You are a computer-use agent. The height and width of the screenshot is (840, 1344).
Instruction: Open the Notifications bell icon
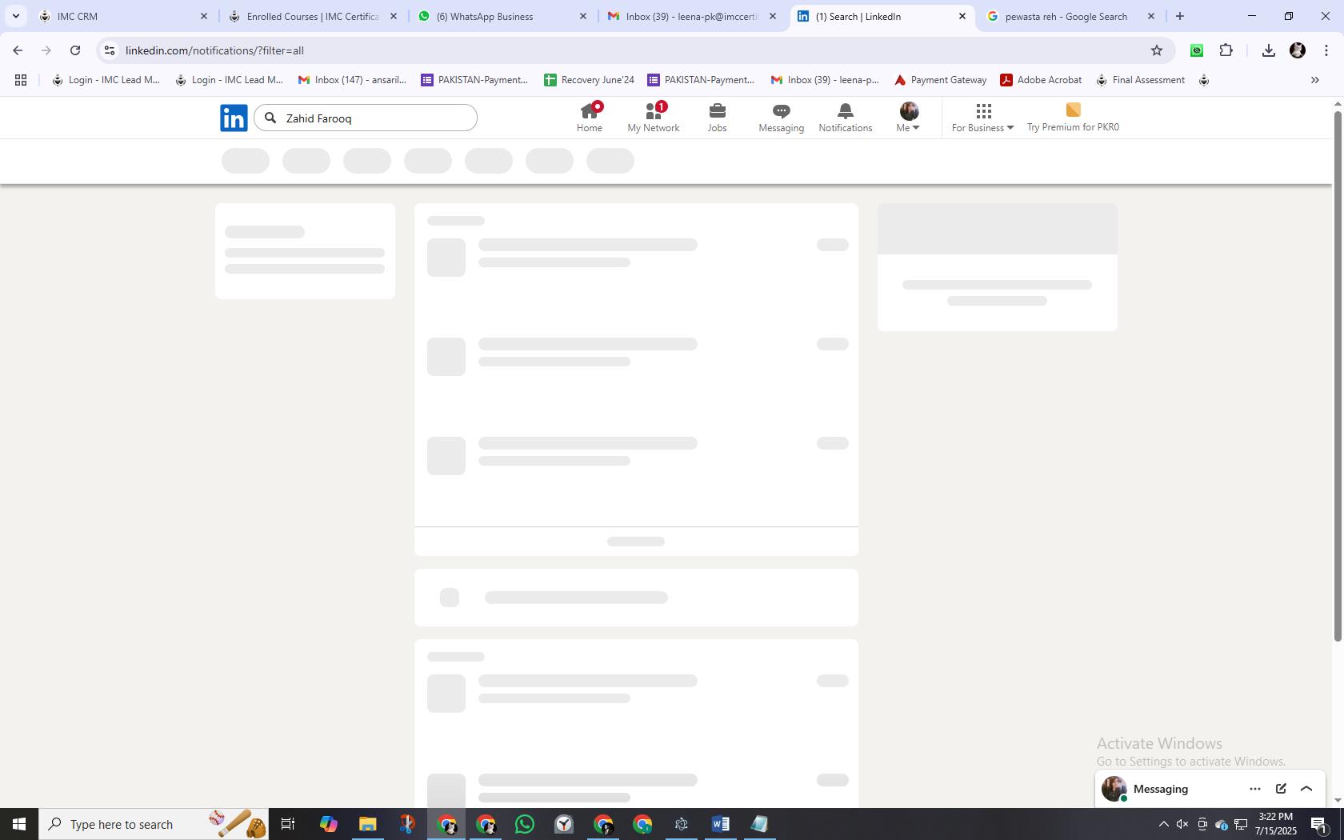(846, 118)
